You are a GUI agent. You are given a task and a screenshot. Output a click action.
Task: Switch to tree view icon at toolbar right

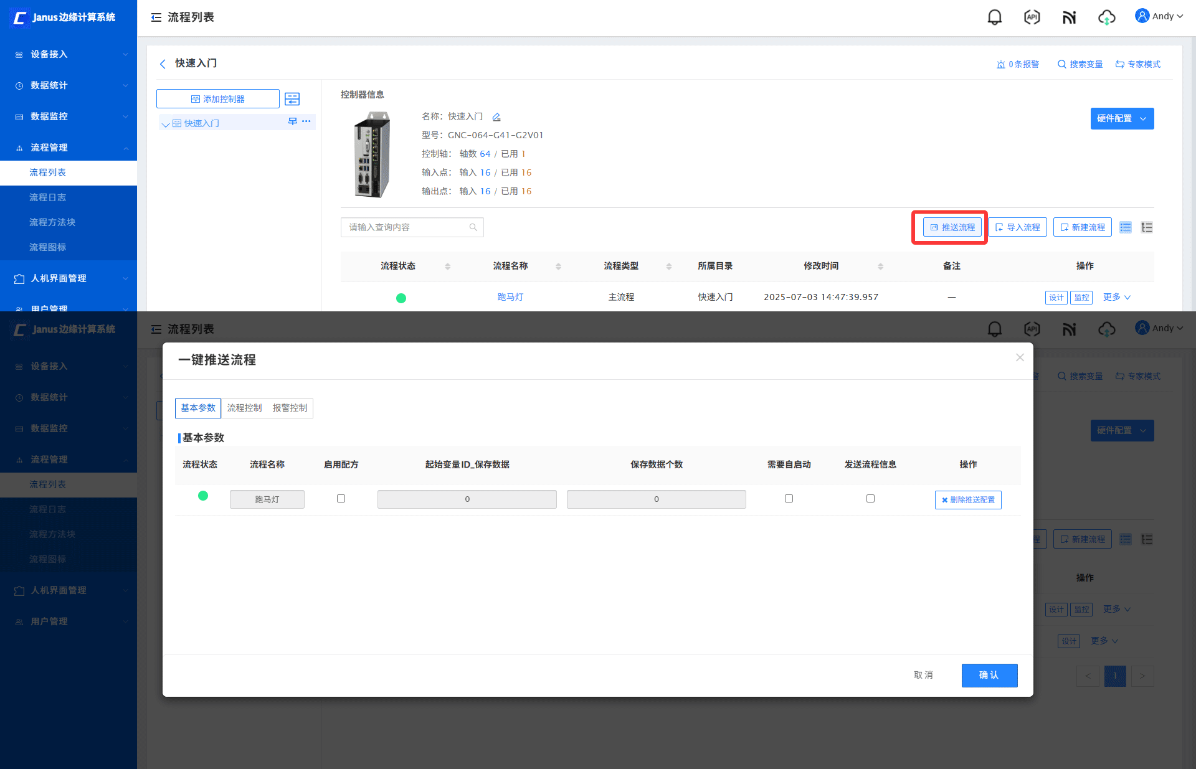coord(1147,227)
